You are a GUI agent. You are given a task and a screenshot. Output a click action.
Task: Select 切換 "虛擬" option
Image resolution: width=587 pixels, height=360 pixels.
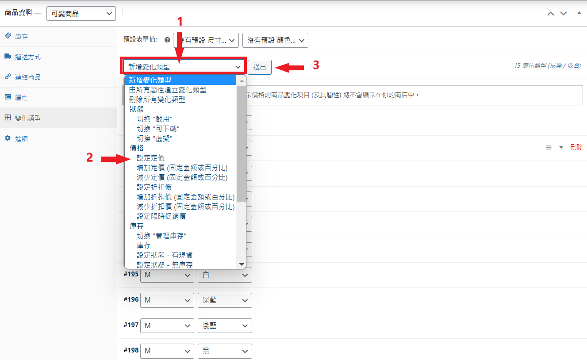click(x=180, y=138)
